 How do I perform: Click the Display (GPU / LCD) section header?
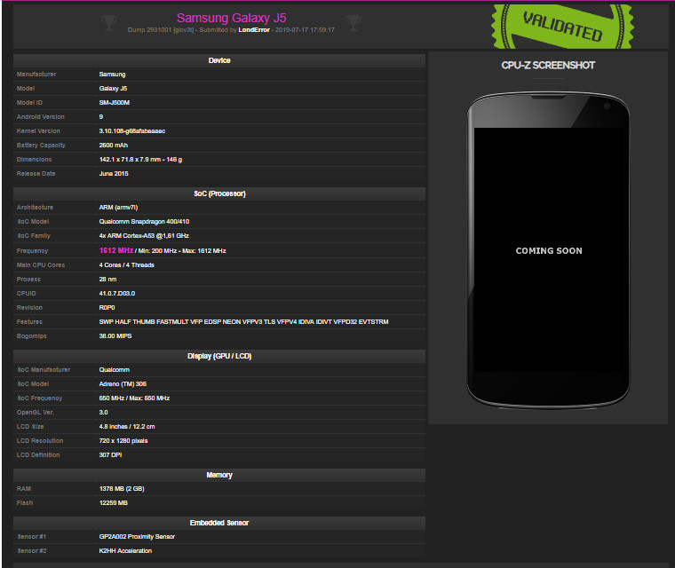click(x=219, y=356)
